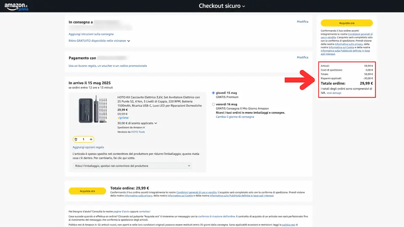Click Cambia il giorno di consegna
Image resolution: width=404 pixels, height=227 pixels.
[235, 117]
